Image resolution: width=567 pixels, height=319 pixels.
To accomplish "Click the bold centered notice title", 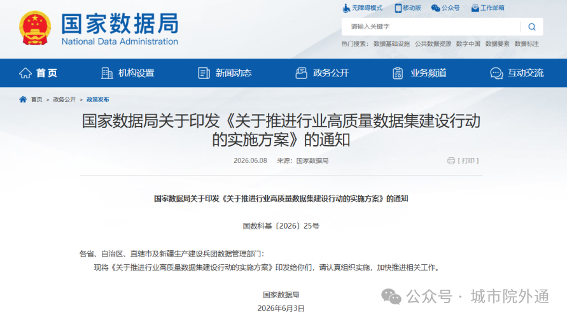I will pos(281,199).
